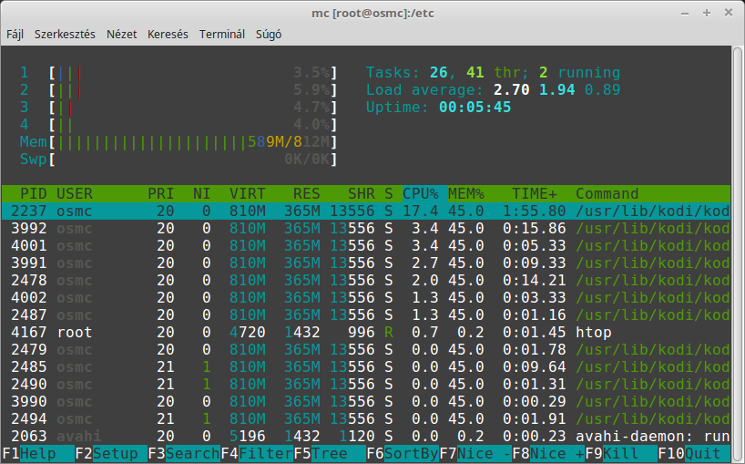
Task: Open the Terminál menu
Action: click(x=222, y=35)
